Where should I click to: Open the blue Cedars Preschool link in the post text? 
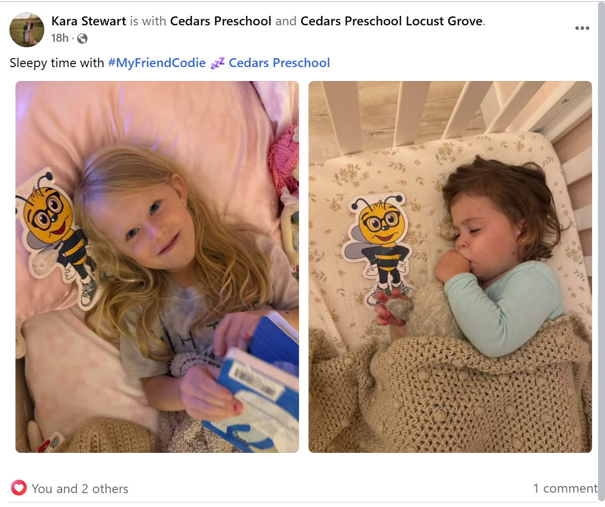point(279,63)
